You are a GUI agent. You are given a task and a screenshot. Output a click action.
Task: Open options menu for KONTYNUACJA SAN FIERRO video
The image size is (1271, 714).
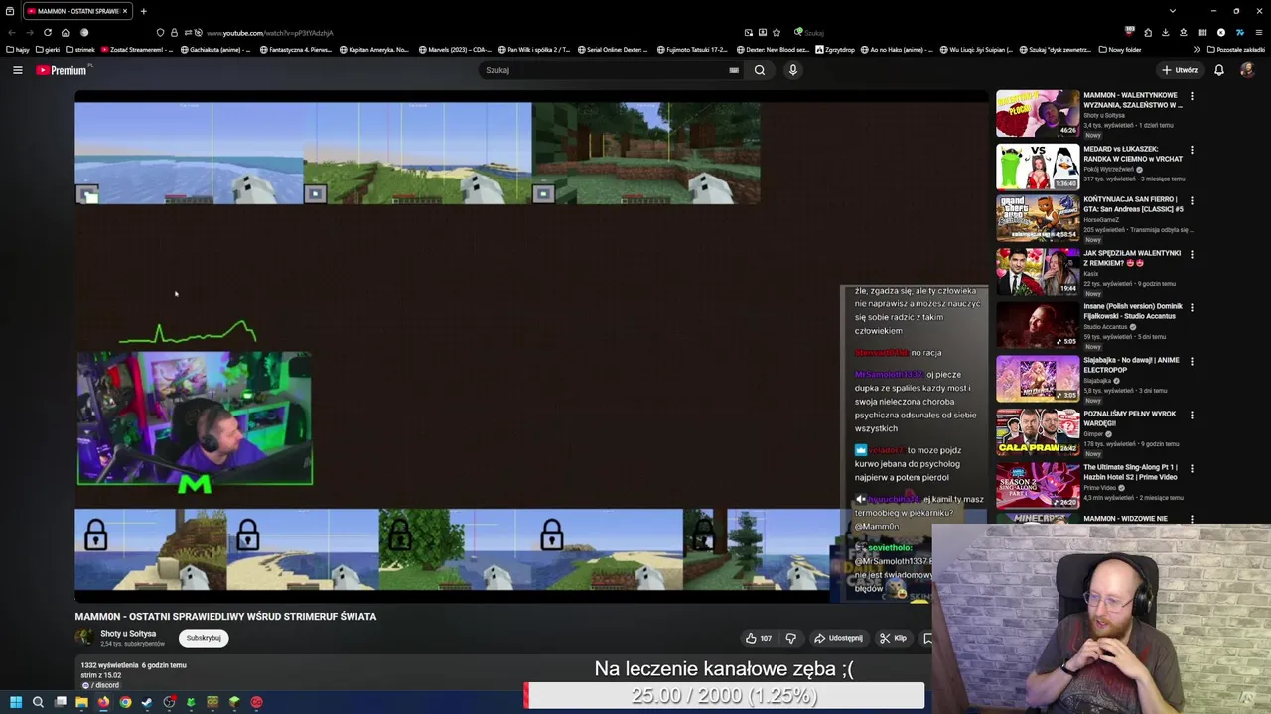click(x=1192, y=201)
